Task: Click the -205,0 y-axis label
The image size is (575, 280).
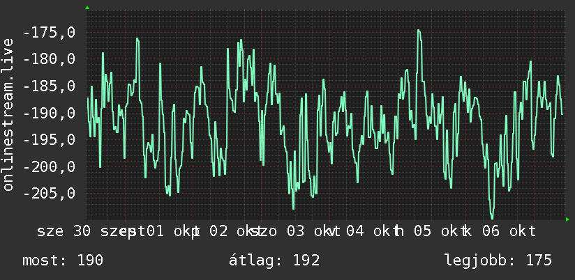Action: point(49,194)
